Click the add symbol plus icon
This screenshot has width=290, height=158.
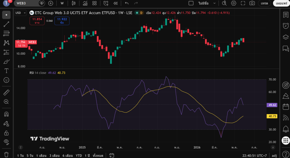click(50, 3)
